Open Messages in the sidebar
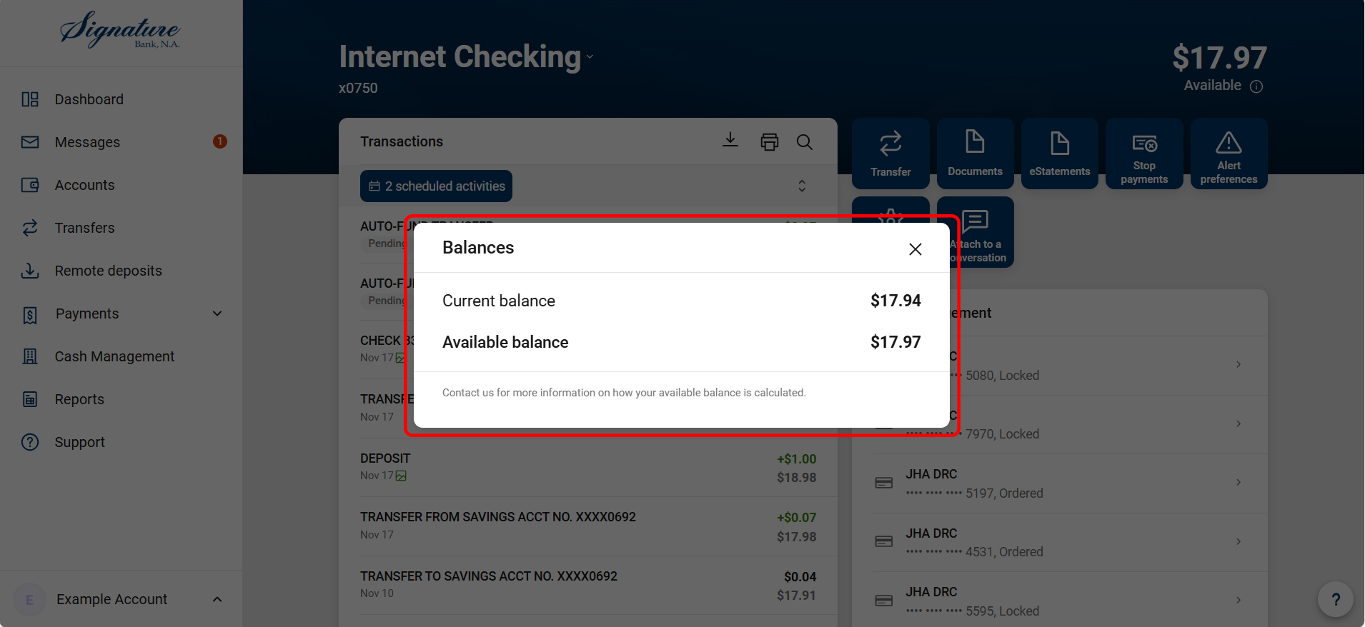The image size is (1365, 627). point(87,142)
